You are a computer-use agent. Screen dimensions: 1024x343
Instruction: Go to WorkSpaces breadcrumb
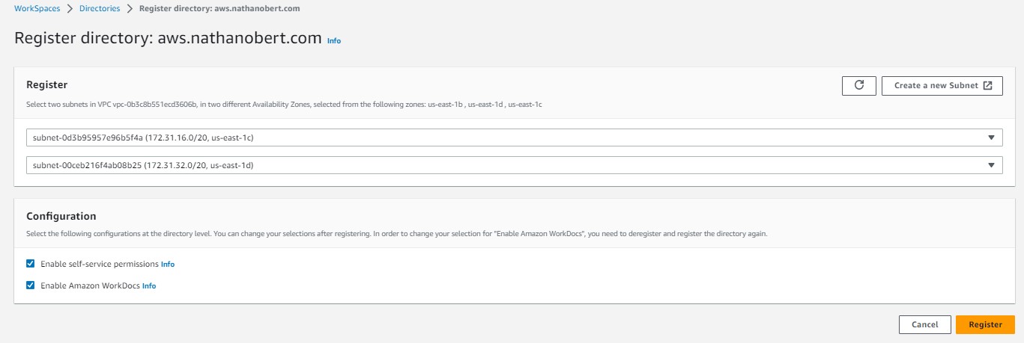[37, 8]
